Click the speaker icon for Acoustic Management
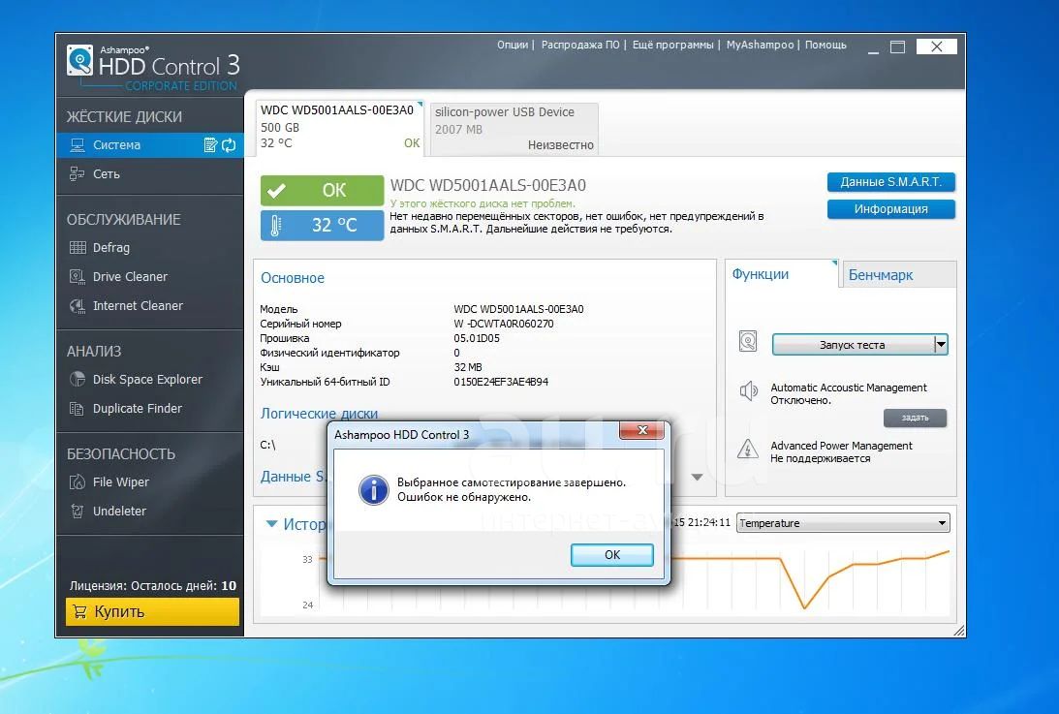 [x=748, y=390]
